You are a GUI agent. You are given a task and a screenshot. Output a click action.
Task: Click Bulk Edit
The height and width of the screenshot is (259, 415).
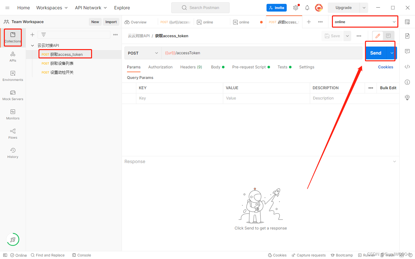click(x=388, y=88)
